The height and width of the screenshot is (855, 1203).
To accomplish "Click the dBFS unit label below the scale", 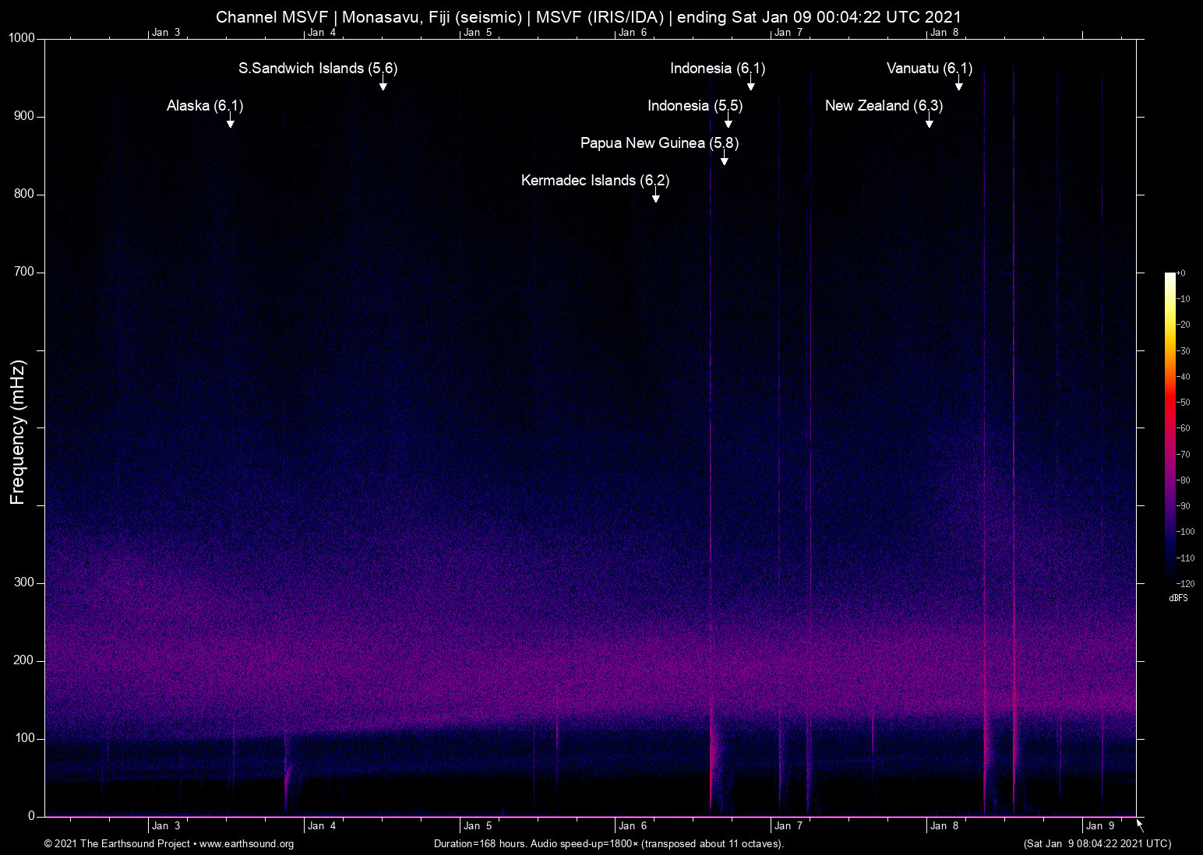I will (1178, 598).
